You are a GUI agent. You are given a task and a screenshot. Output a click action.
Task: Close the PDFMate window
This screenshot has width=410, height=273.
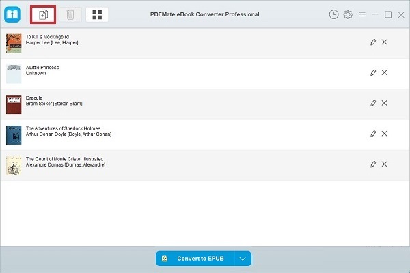tap(401, 14)
